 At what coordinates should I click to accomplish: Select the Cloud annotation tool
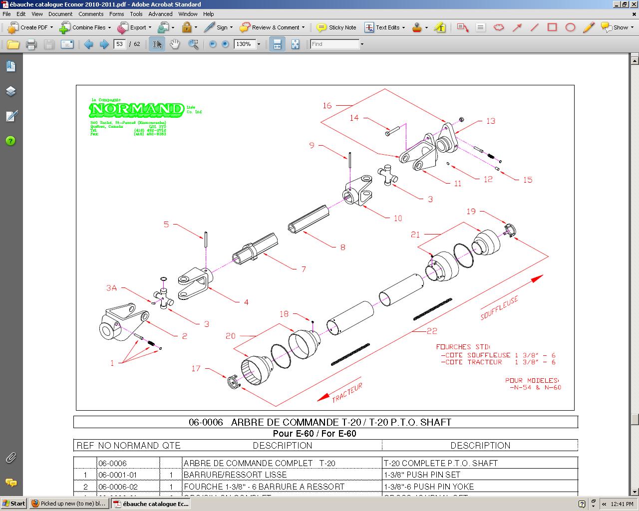pyautogui.click(x=499, y=27)
